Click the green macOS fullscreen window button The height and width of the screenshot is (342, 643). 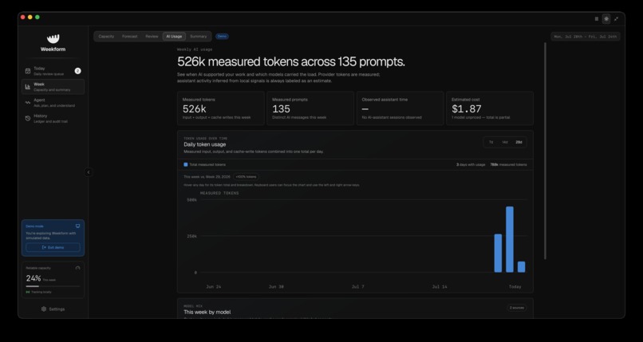[x=37, y=18]
